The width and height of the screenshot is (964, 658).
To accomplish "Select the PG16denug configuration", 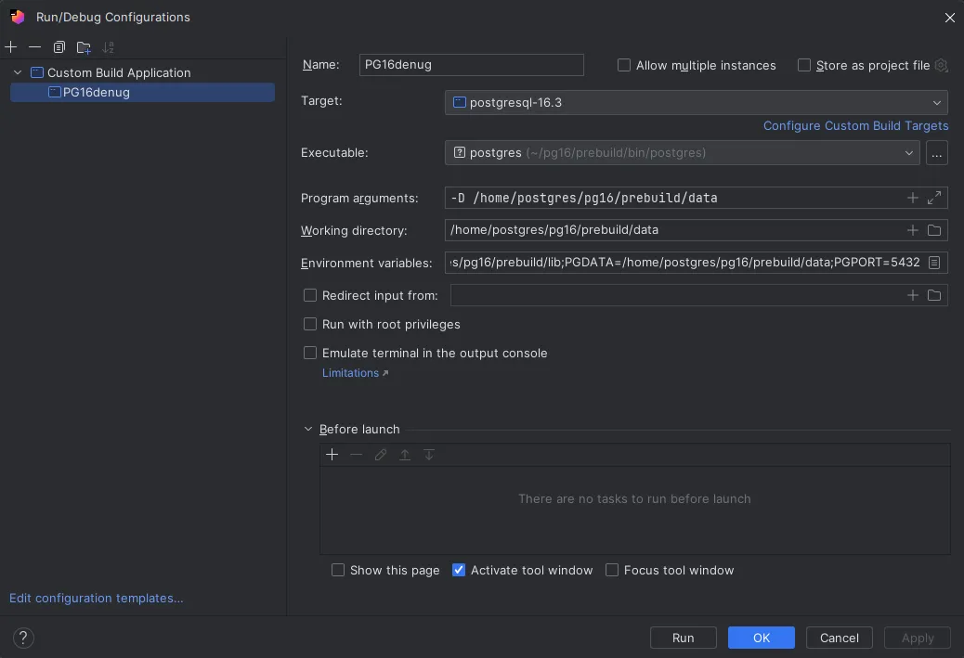I will tap(96, 93).
